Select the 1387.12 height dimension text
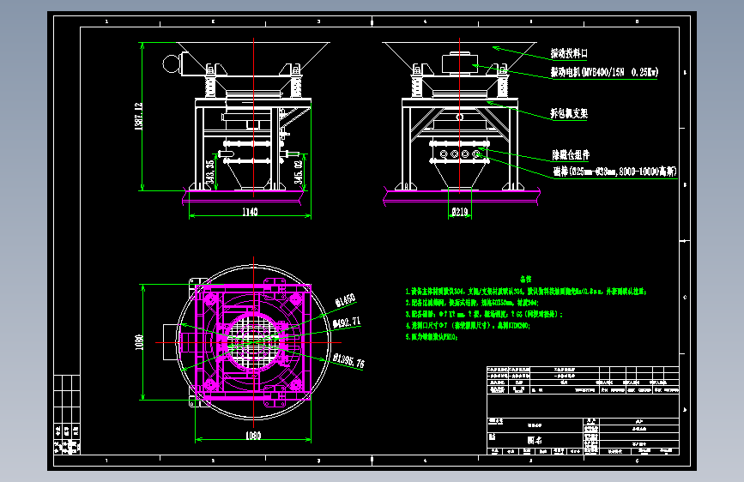This screenshot has height=482, width=744. point(138,117)
